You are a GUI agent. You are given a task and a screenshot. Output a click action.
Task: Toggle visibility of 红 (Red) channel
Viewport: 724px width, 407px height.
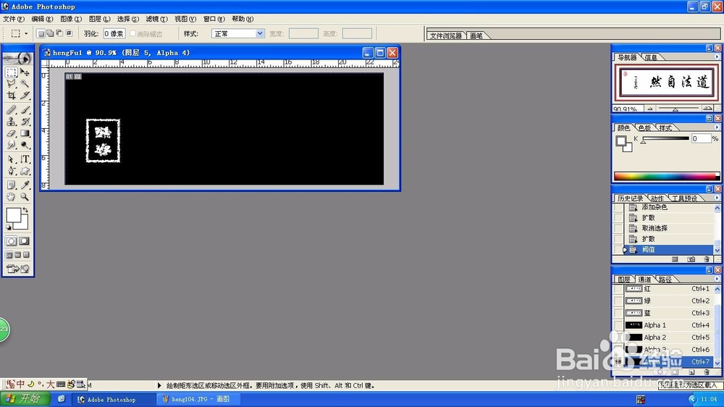[x=618, y=289]
